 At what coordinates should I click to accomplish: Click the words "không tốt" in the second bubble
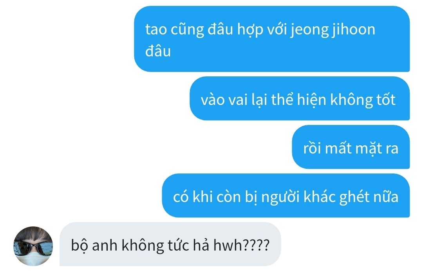[363, 100]
